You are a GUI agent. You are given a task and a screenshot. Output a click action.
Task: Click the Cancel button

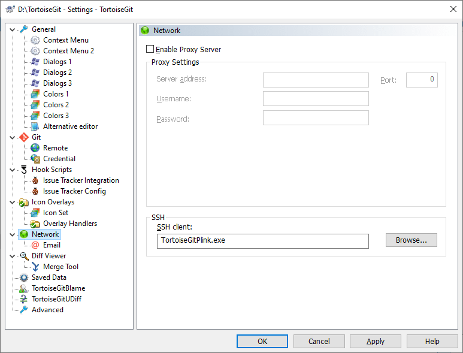click(319, 342)
